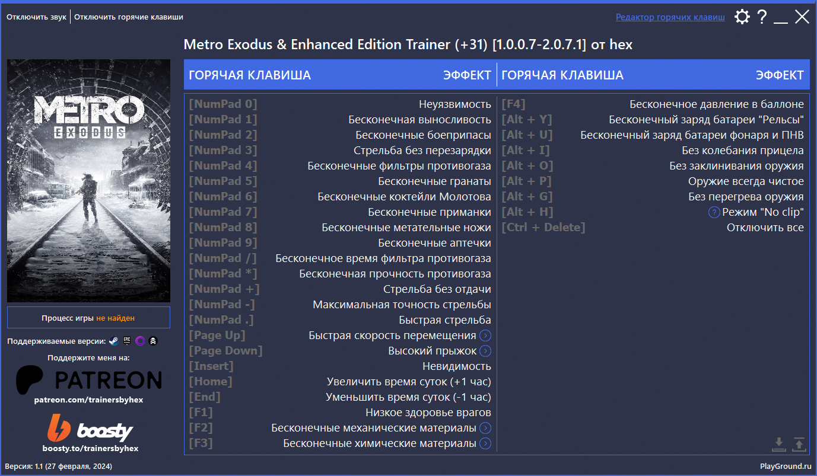Expand options for Быстрая скорость перемещения
817x476 pixels.
(485, 336)
